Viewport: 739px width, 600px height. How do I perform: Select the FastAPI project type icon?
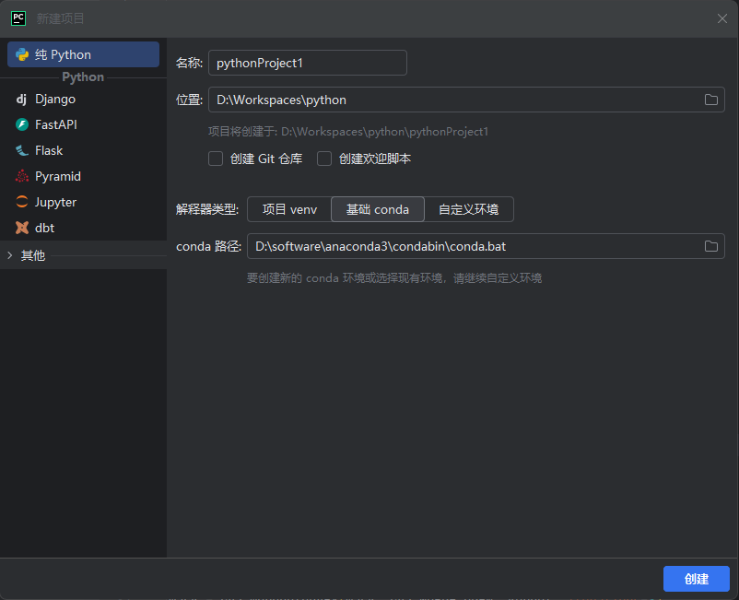click(x=22, y=124)
